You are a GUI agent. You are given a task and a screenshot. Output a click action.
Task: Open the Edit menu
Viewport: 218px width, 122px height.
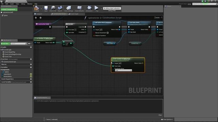point(7,4)
